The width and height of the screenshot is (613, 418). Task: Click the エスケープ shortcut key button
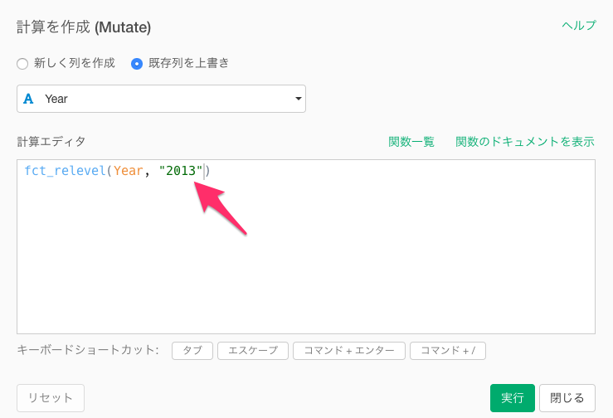(x=252, y=350)
